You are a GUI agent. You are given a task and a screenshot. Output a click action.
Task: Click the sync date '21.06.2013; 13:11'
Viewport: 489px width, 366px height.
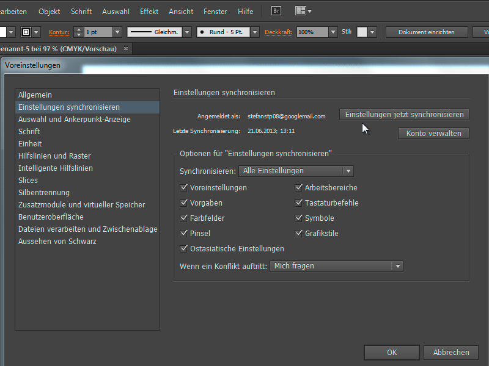271,131
